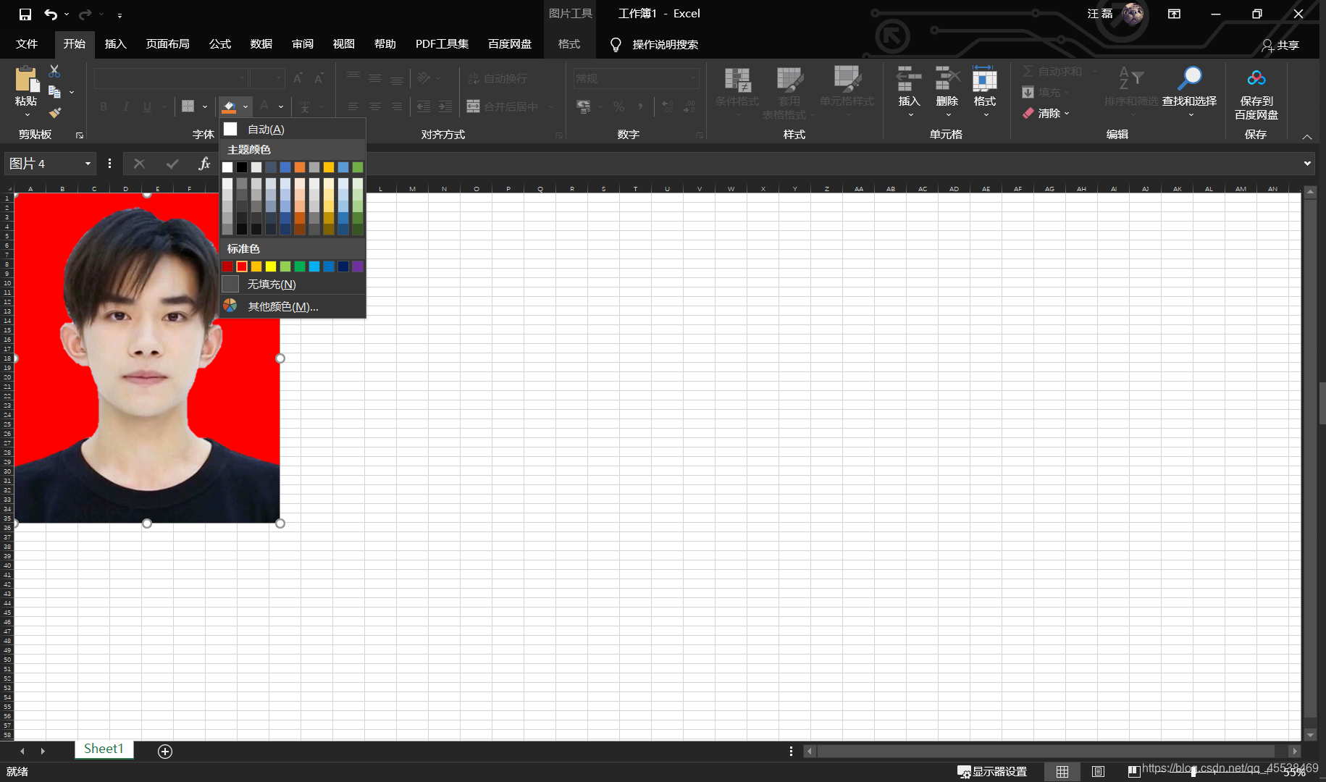Click the Delete cells icon
1326x782 pixels.
click(x=947, y=78)
